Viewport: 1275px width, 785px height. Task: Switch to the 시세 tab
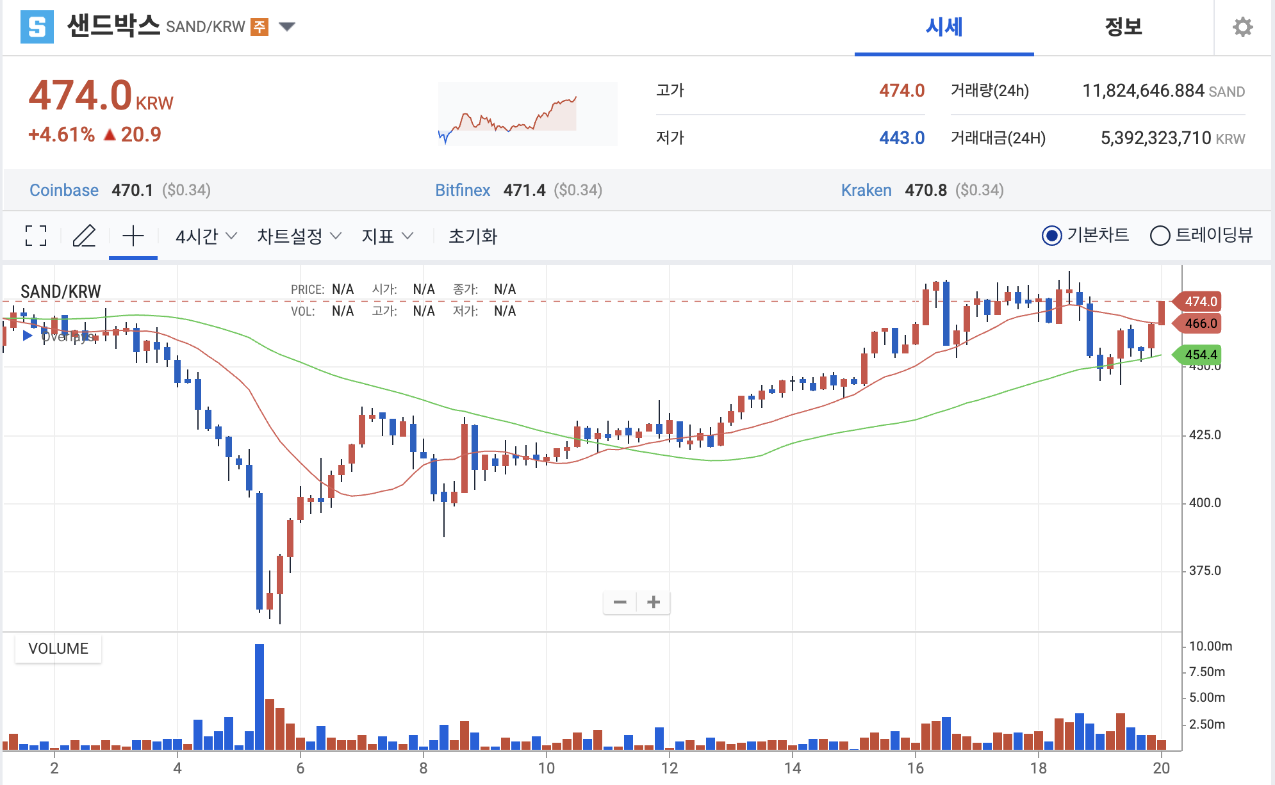pos(943,27)
